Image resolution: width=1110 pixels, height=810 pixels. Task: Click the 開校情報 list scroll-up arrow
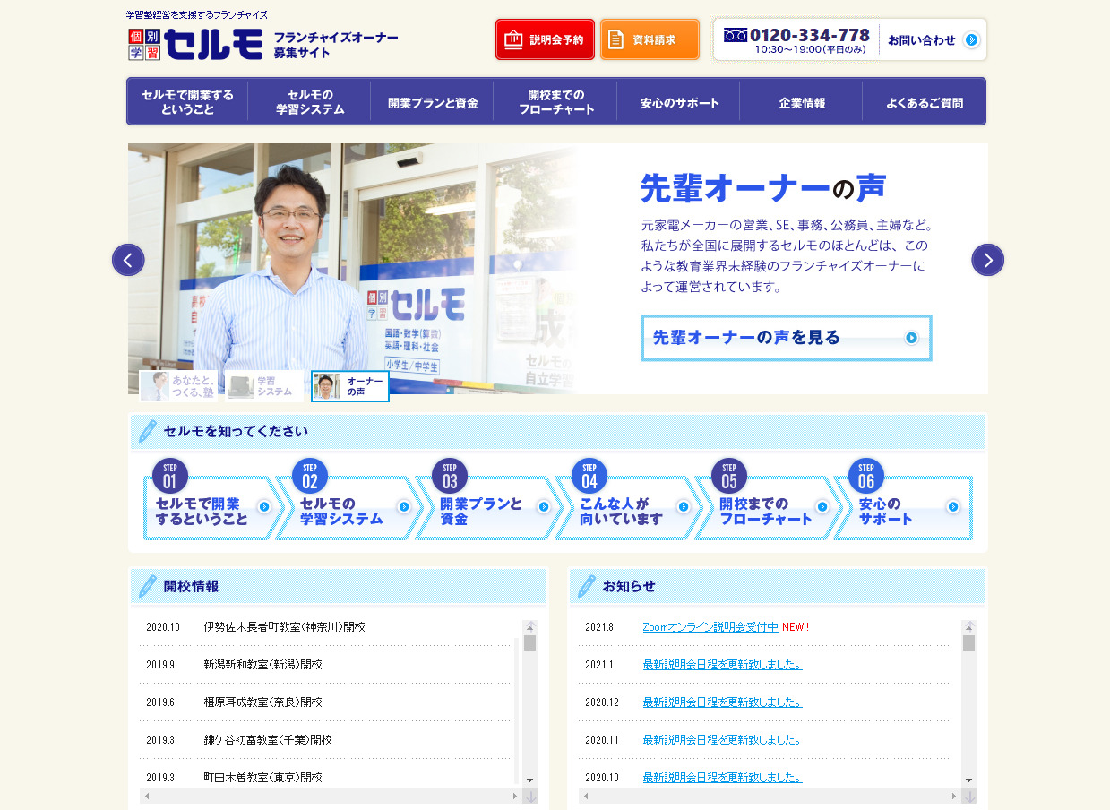click(x=529, y=626)
